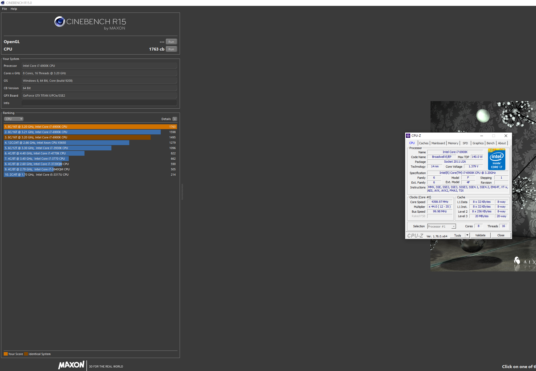Click the Details arrow icon in Ranking
This screenshot has width=536, height=371.
click(x=175, y=119)
